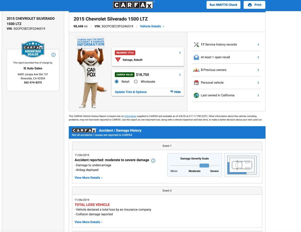Expand the Vehicle Details dropdown

coord(152,26)
